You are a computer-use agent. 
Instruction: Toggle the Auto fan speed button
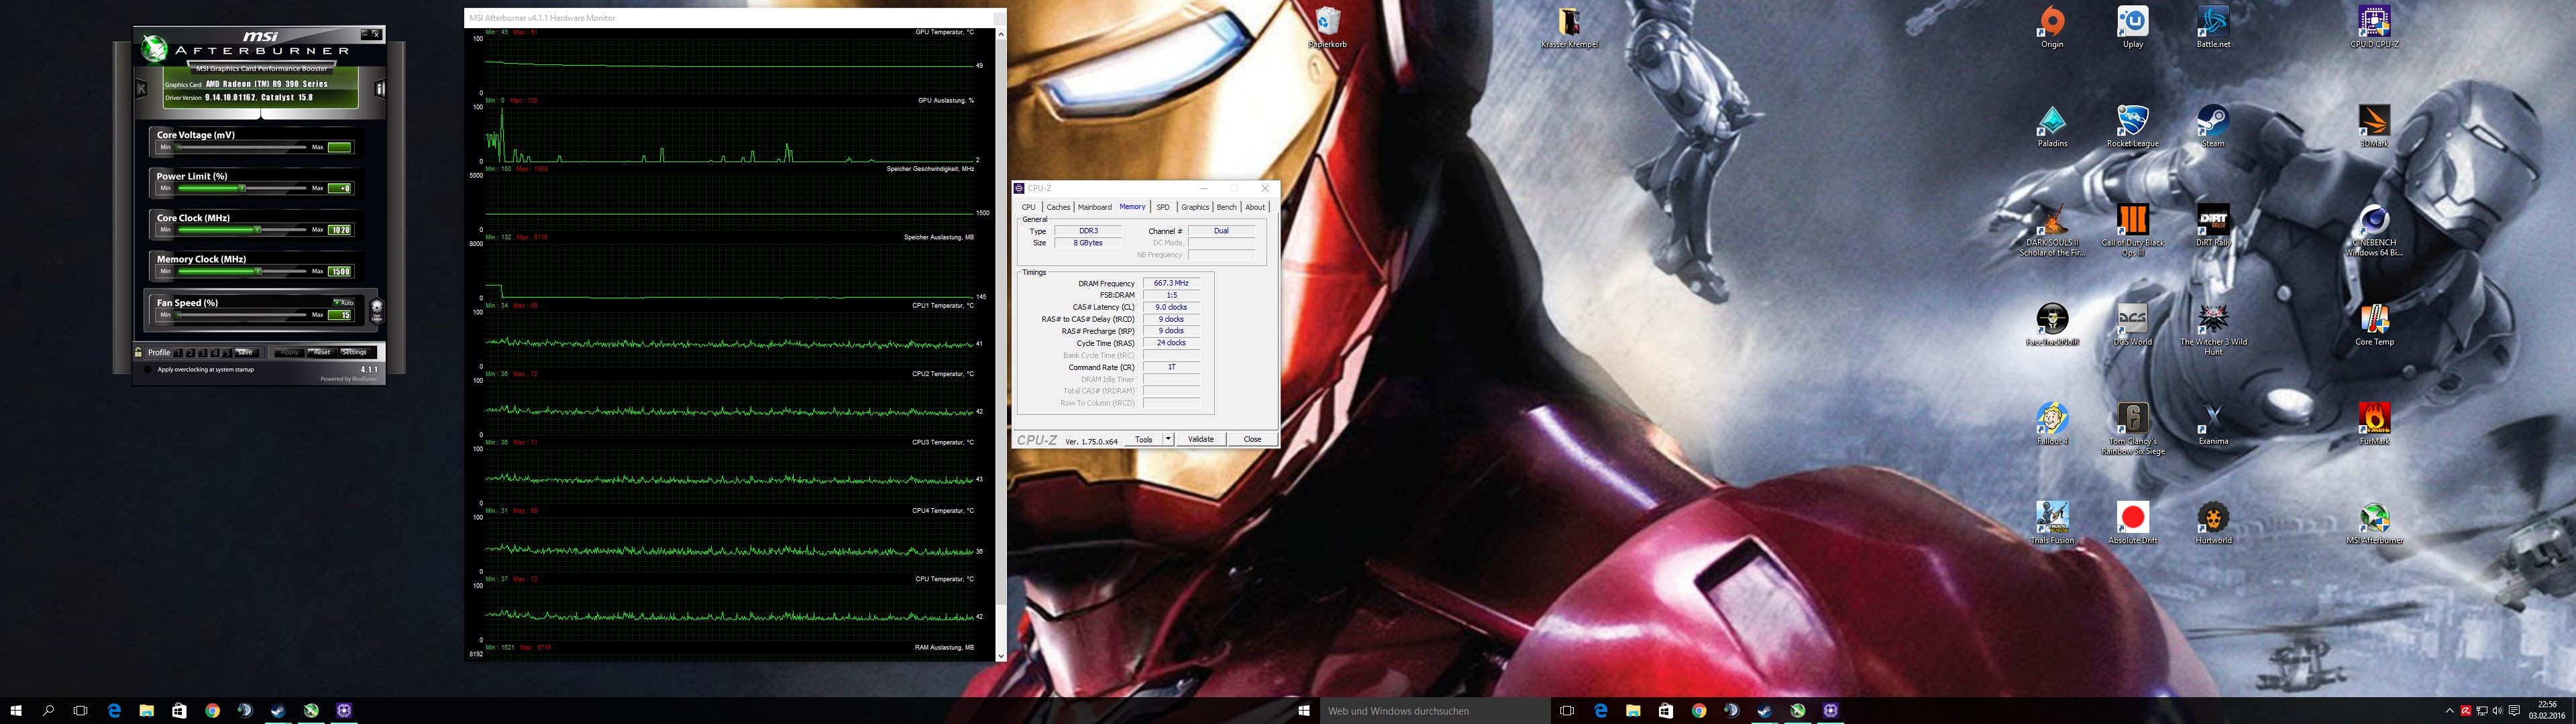point(343,302)
